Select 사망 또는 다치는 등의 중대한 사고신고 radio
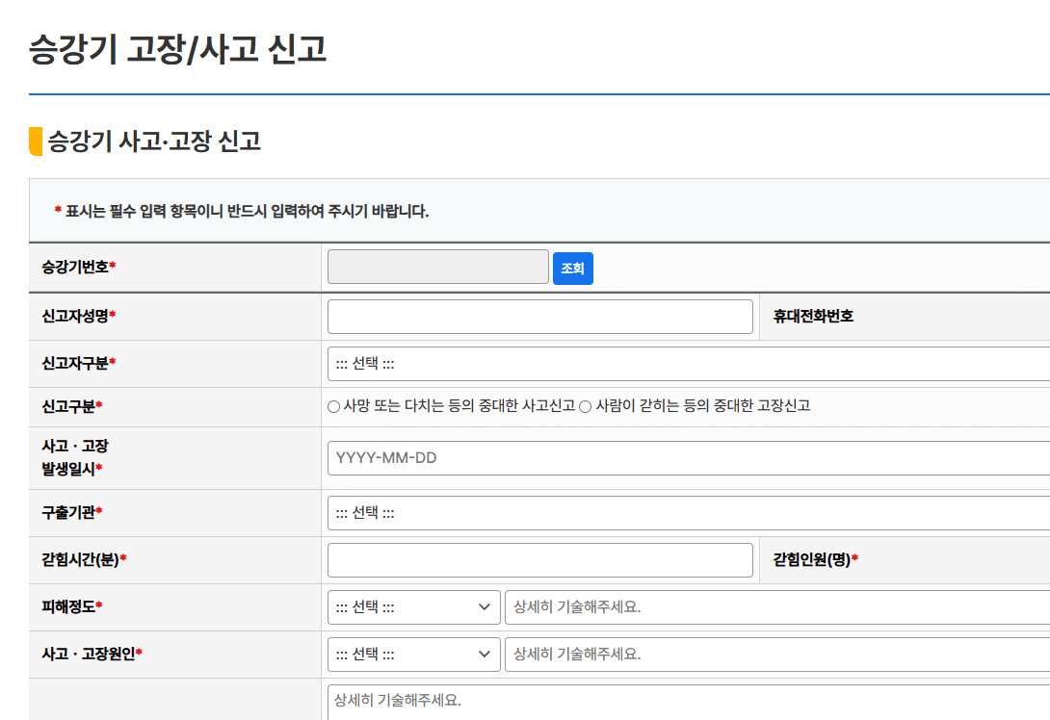1050x720 pixels. point(333,407)
